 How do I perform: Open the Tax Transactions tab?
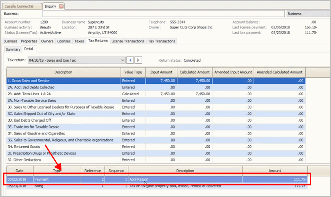(161, 41)
